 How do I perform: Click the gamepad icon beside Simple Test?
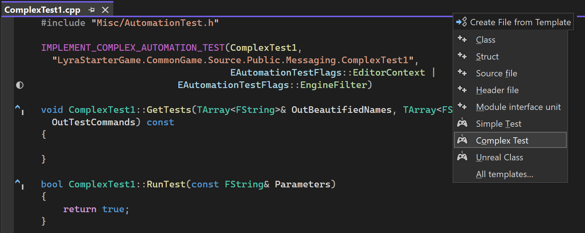pos(462,123)
